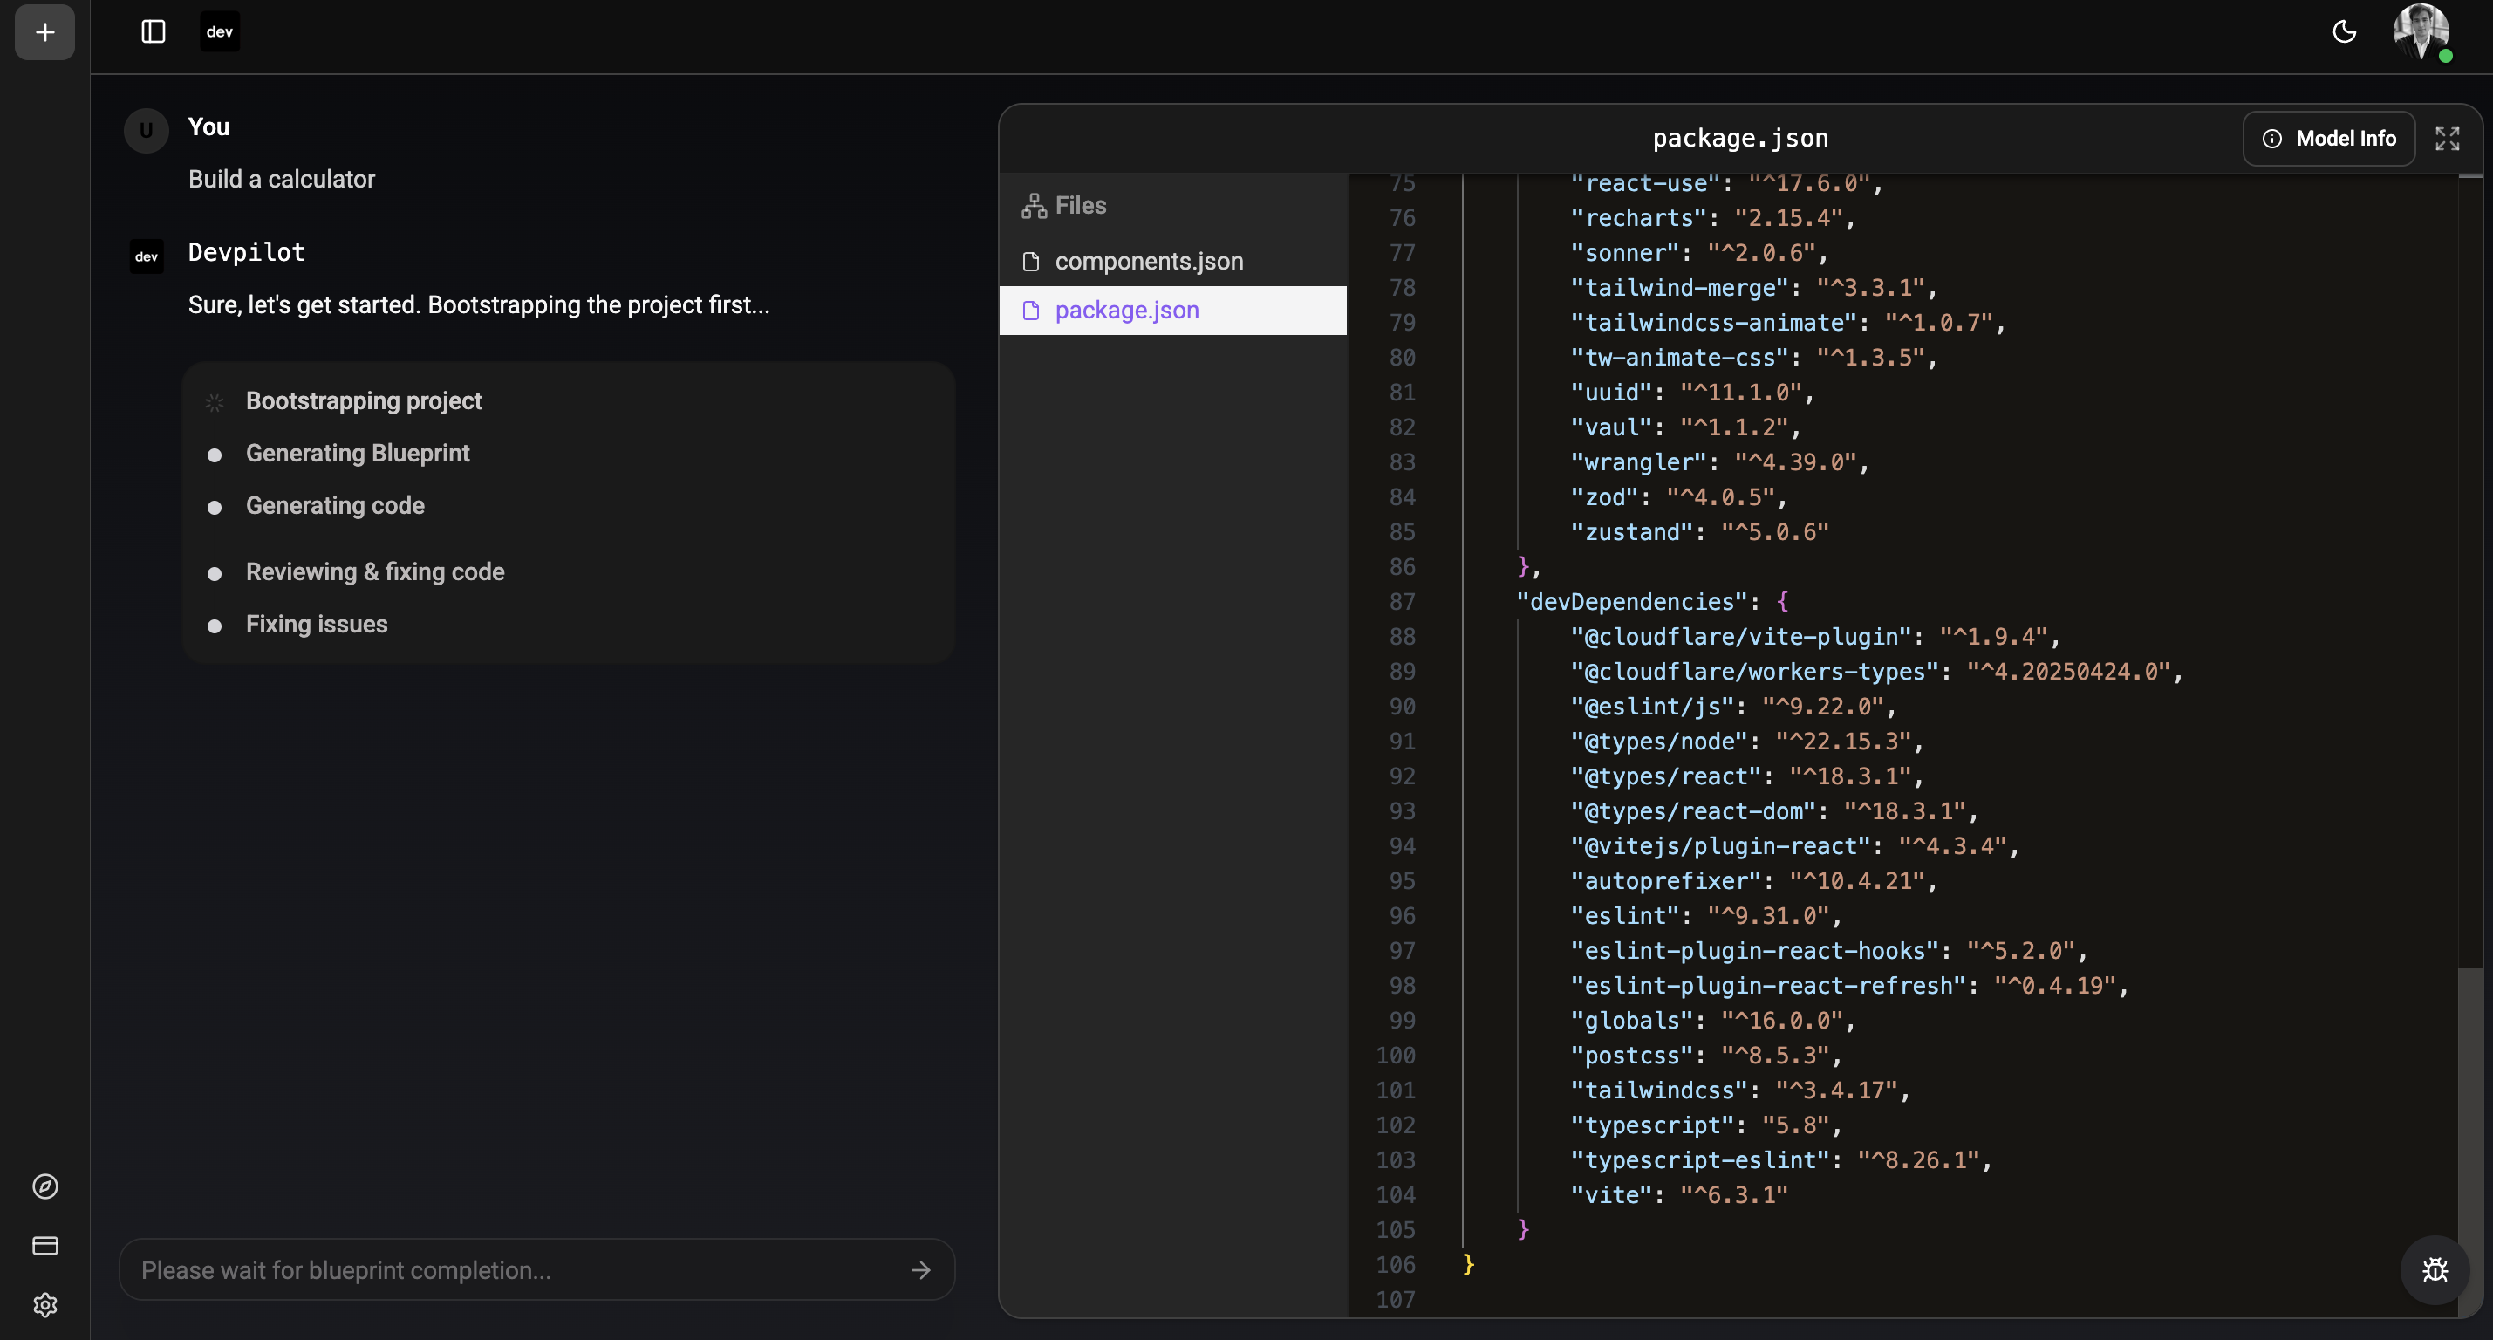Toggle the Devpilot agent avatar badge
2493x1340 pixels.
click(147, 256)
